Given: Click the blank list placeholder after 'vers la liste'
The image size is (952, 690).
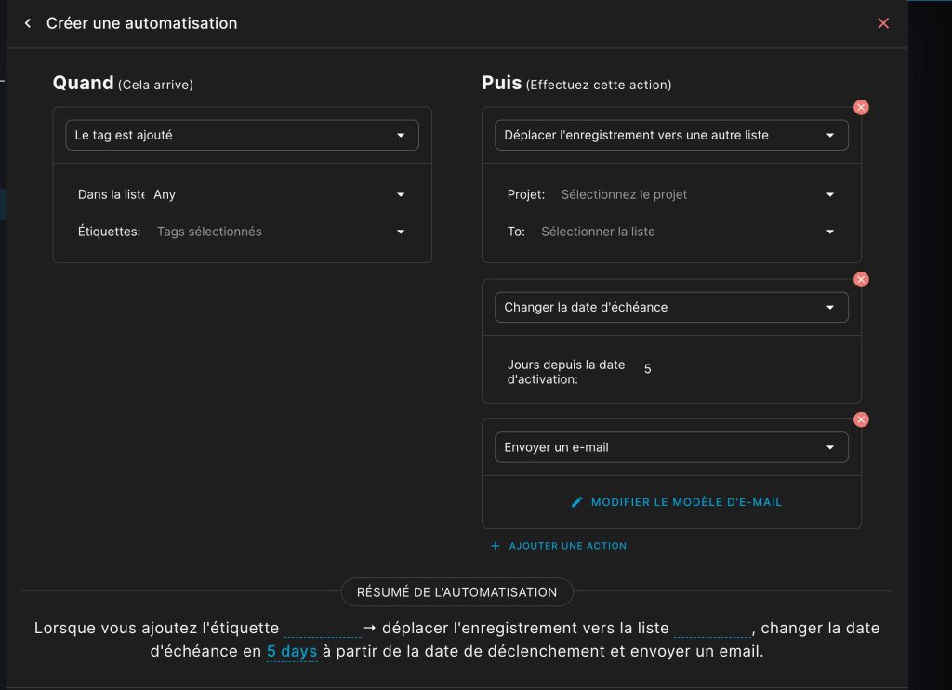Looking at the screenshot, I should click(713, 629).
